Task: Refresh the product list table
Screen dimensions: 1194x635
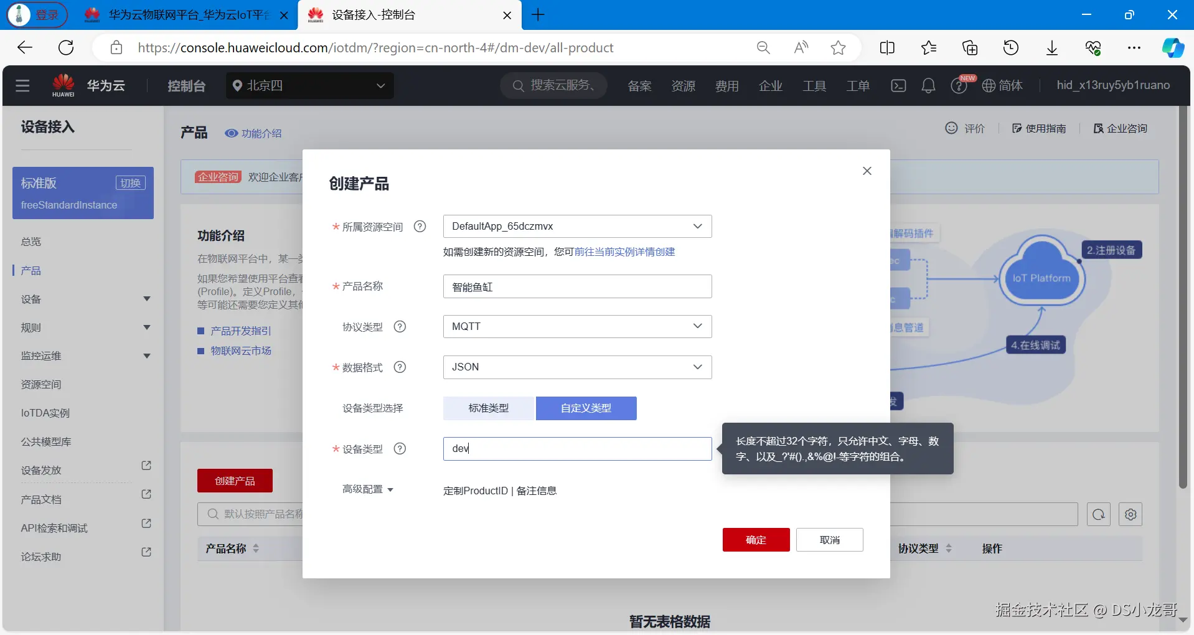Action: (1099, 514)
